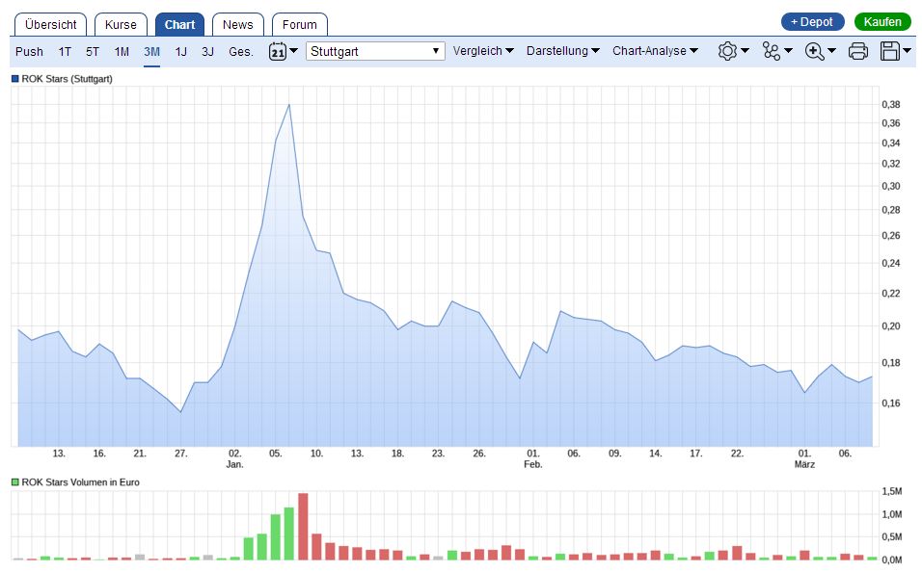Open the share nodes icon

(x=771, y=51)
